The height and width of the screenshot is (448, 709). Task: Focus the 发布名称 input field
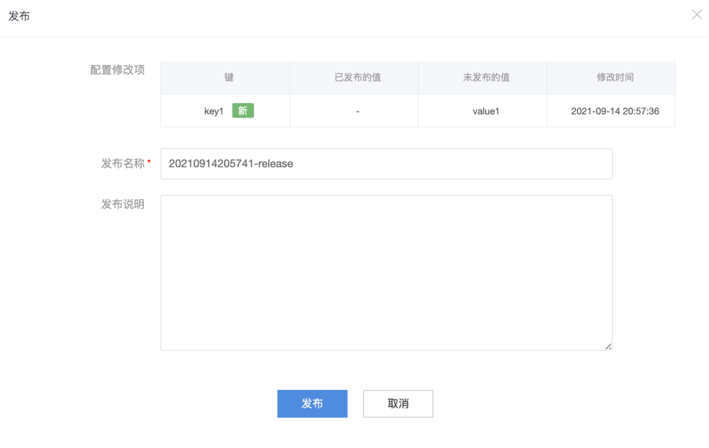[386, 164]
